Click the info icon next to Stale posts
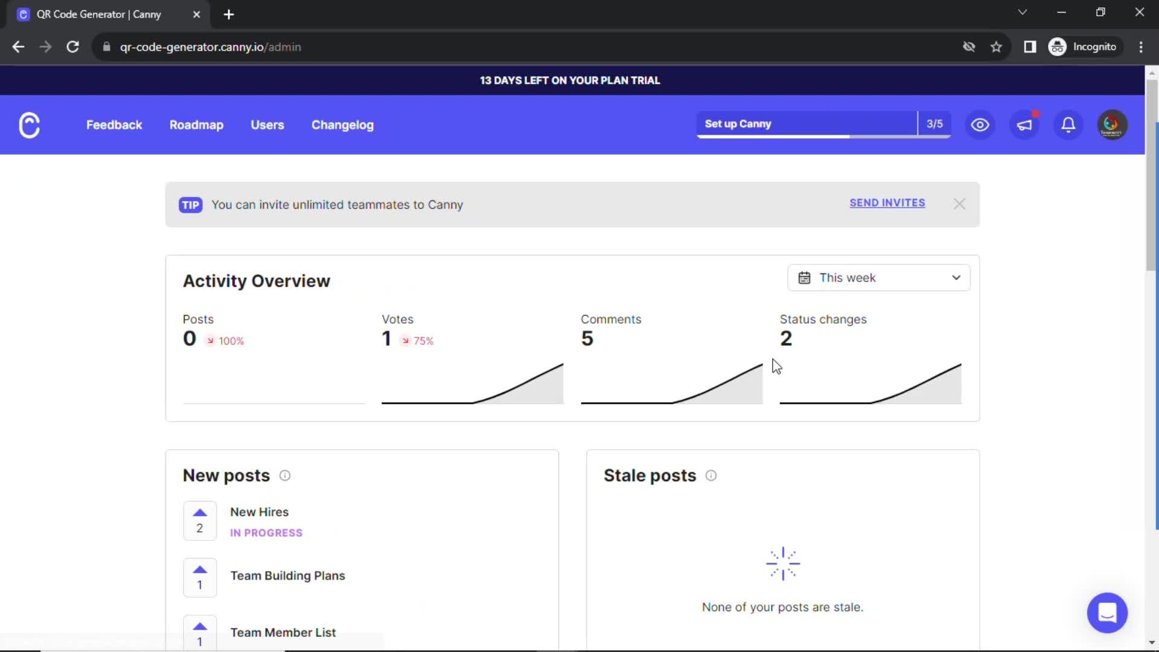This screenshot has height=652, width=1159. click(710, 476)
